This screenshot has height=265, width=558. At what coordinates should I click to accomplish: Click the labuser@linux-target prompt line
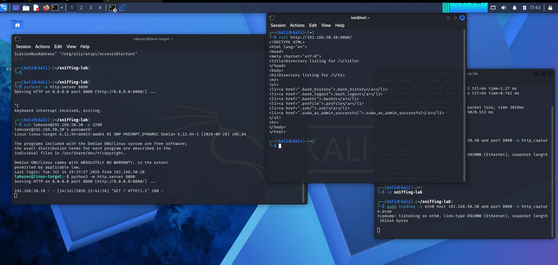pos(75,177)
